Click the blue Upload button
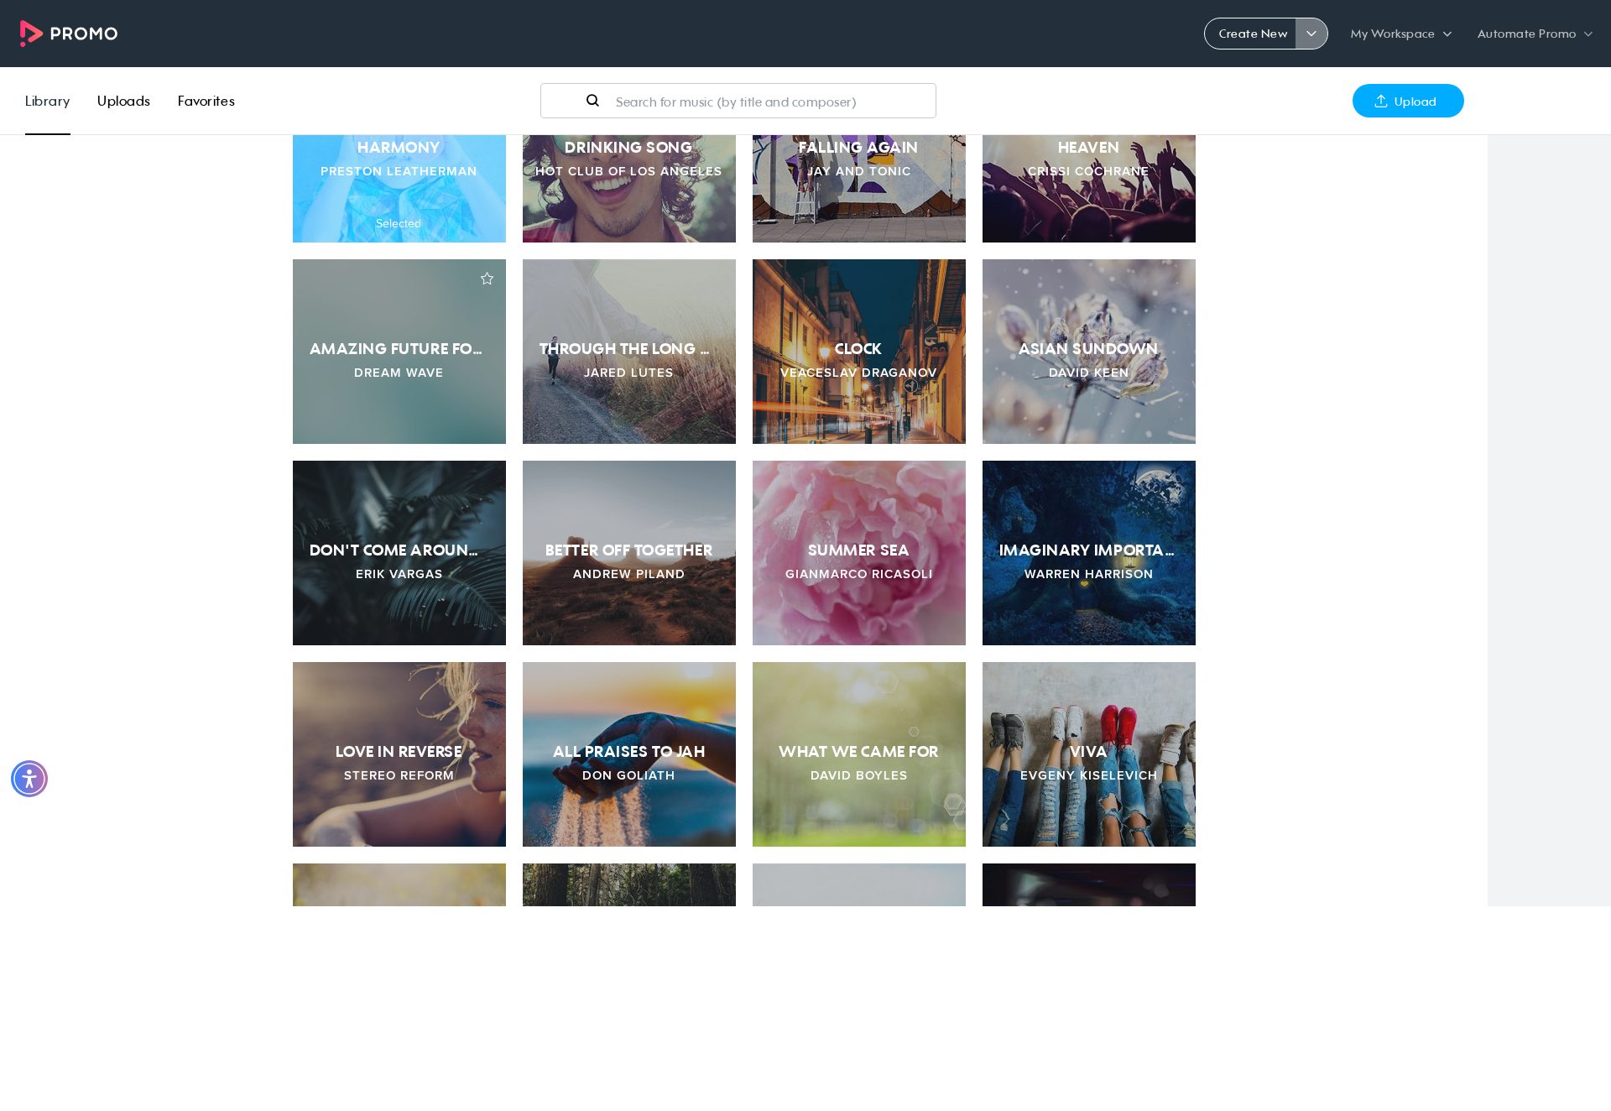Screen dimensions: 1611x1111 (1408, 101)
